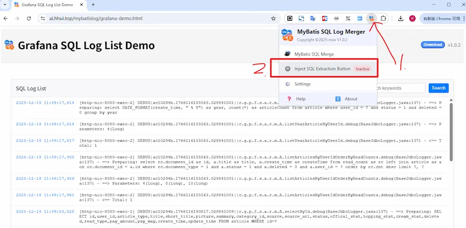Click the Download badge button
The image size is (466, 228).
click(x=432, y=45)
